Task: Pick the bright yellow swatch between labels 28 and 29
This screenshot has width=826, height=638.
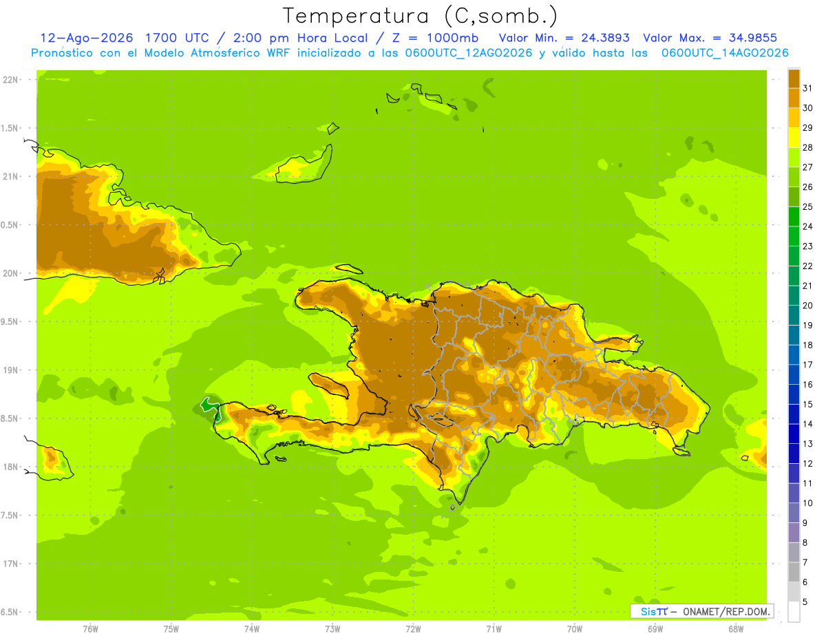Action: tap(794, 137)
